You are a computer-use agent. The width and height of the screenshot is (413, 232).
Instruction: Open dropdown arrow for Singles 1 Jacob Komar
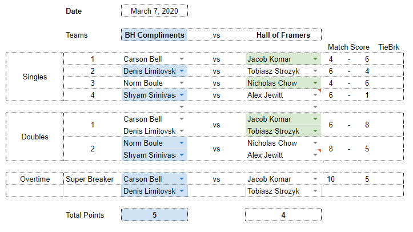click(x=315, y=59)
